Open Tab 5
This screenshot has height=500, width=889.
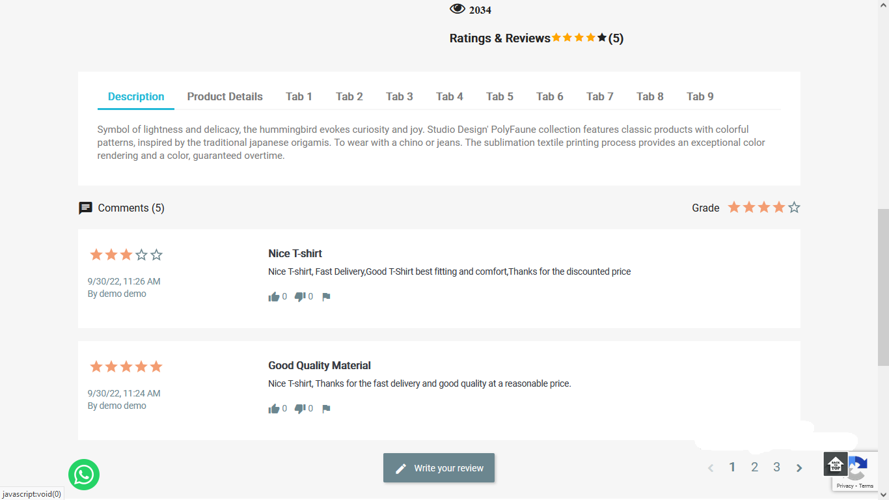click(500, 96)
